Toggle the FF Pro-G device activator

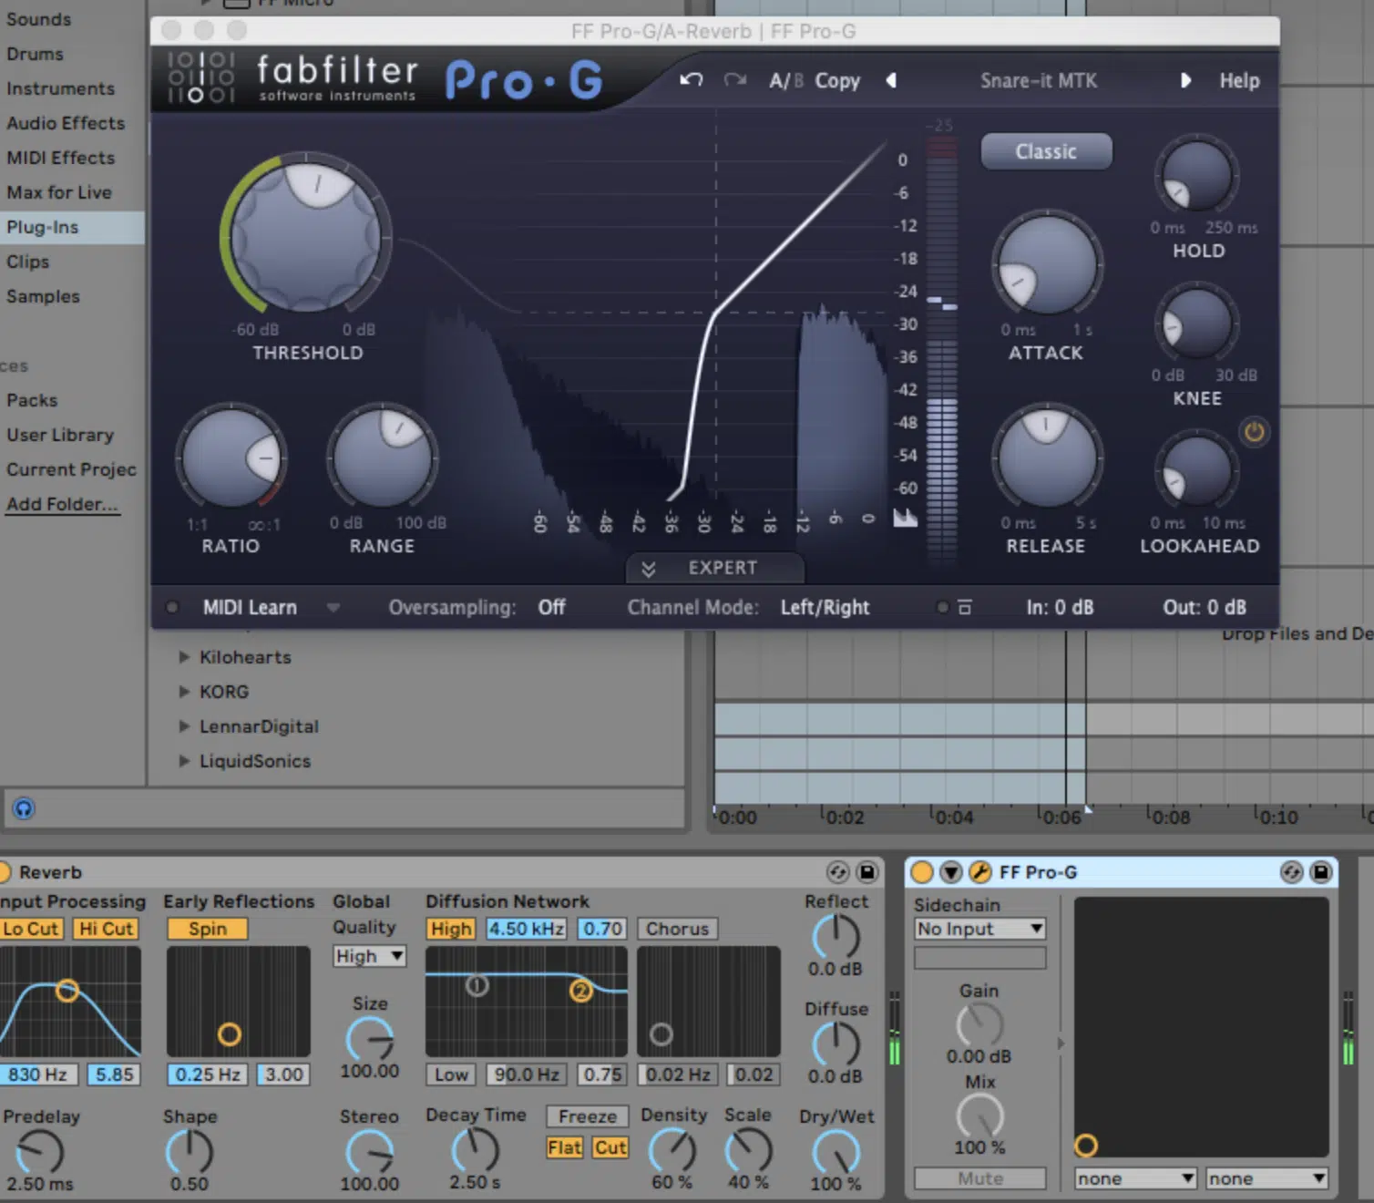(921, 872)
